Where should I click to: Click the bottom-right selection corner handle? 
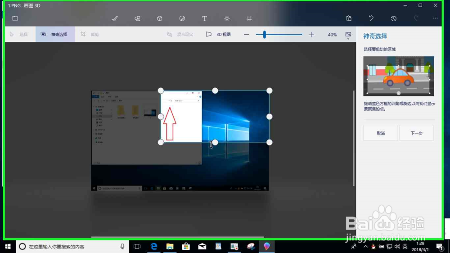269,142
